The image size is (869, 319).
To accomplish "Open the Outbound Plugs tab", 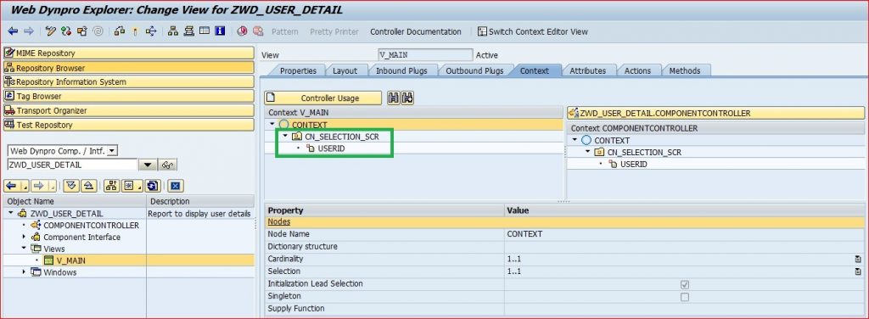I will point(474,71).
